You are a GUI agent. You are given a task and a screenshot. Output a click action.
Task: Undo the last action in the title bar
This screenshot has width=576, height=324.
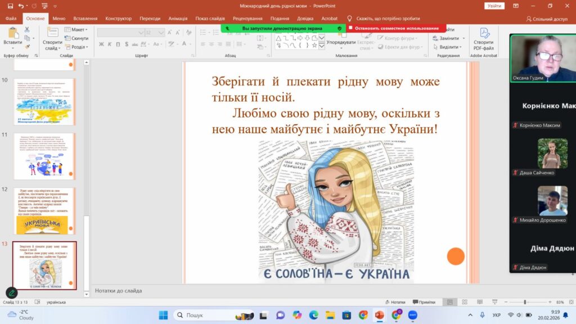point(21,6)
